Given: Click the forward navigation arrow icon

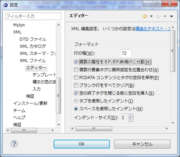Looking at the screenshot, I should (x=158, y=16).
